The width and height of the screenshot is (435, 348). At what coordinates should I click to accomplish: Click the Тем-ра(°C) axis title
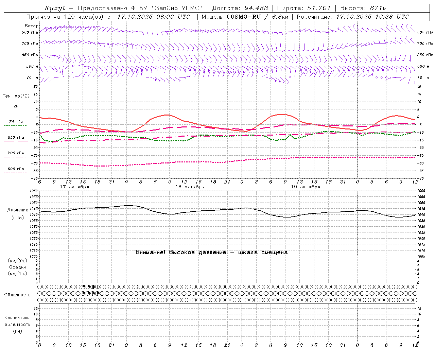(x=16, y=96)
